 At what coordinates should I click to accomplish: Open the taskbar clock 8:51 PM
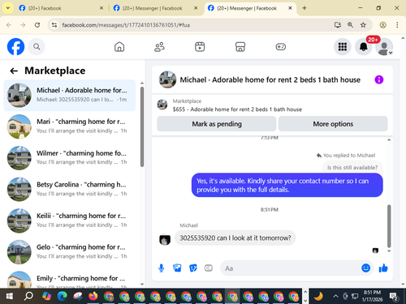click(373, 296)
